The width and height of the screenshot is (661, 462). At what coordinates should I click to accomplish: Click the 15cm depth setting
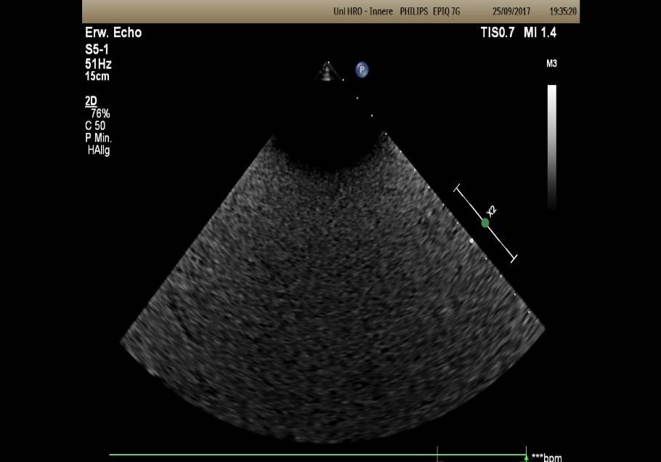coord(97,76)
